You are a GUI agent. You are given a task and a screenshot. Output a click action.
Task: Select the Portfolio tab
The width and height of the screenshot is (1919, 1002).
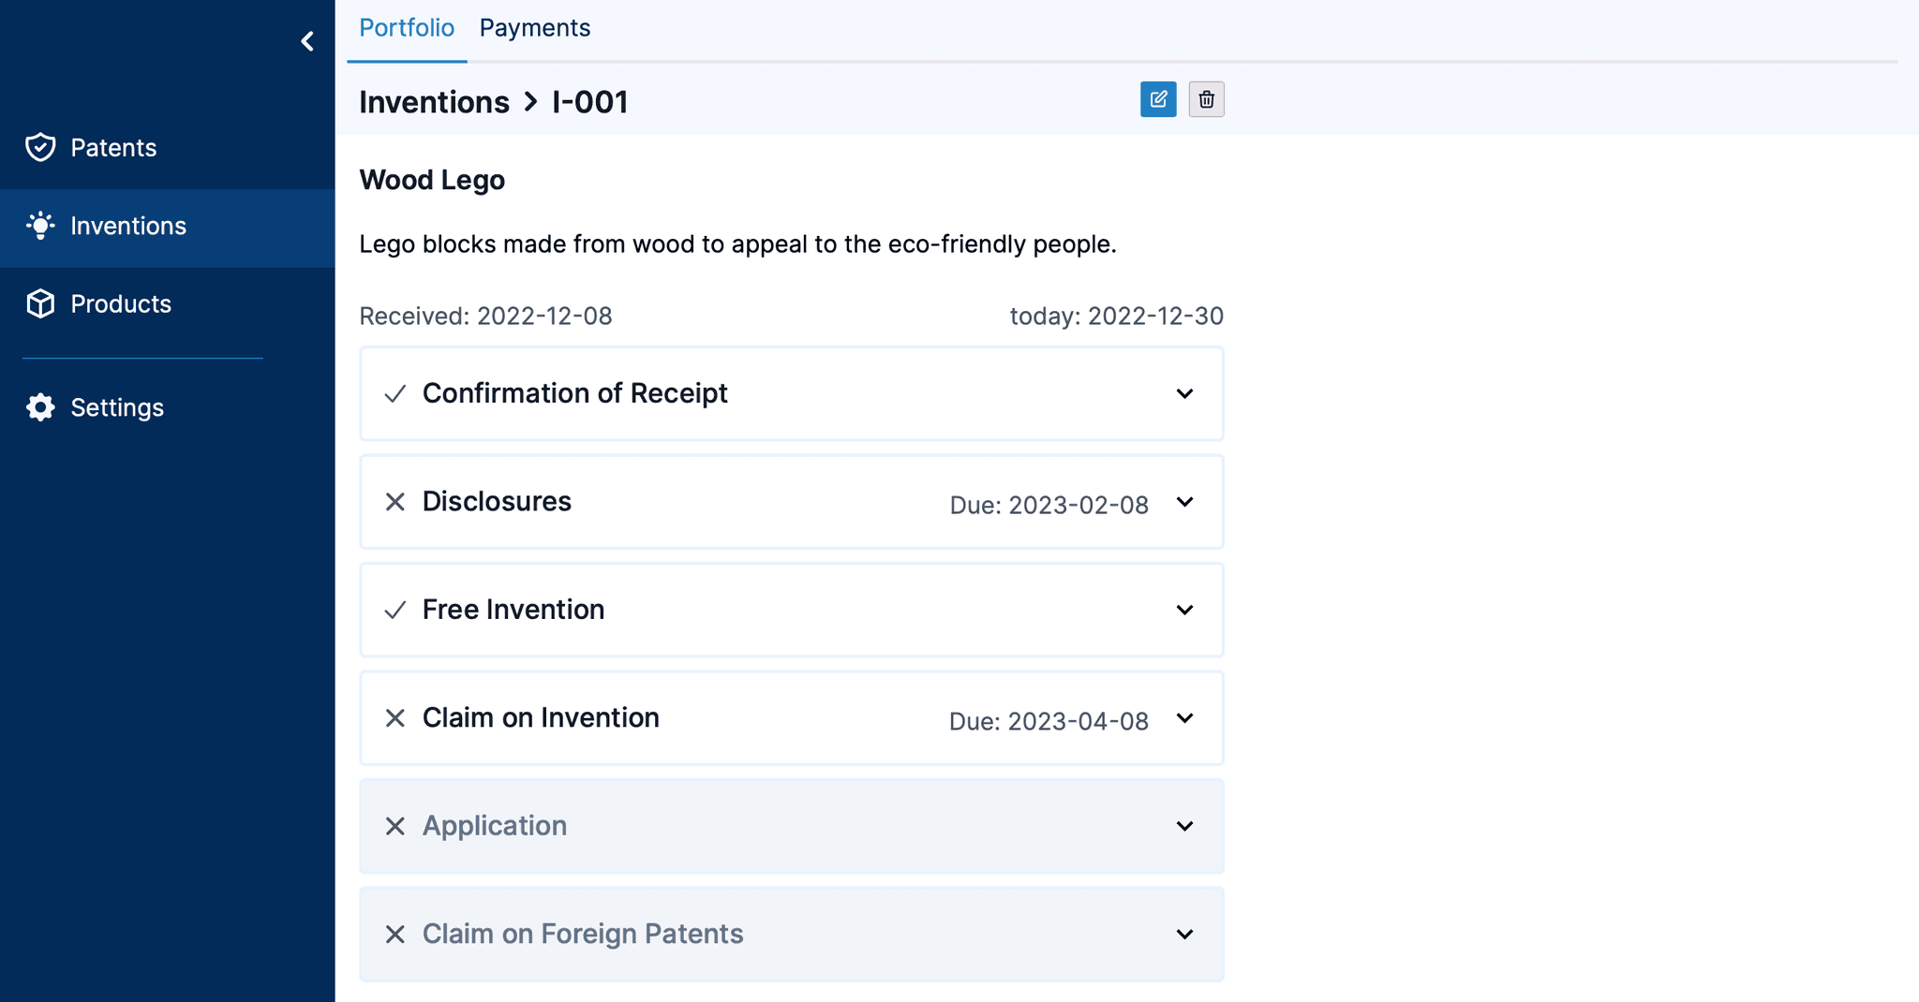[407, 27]
